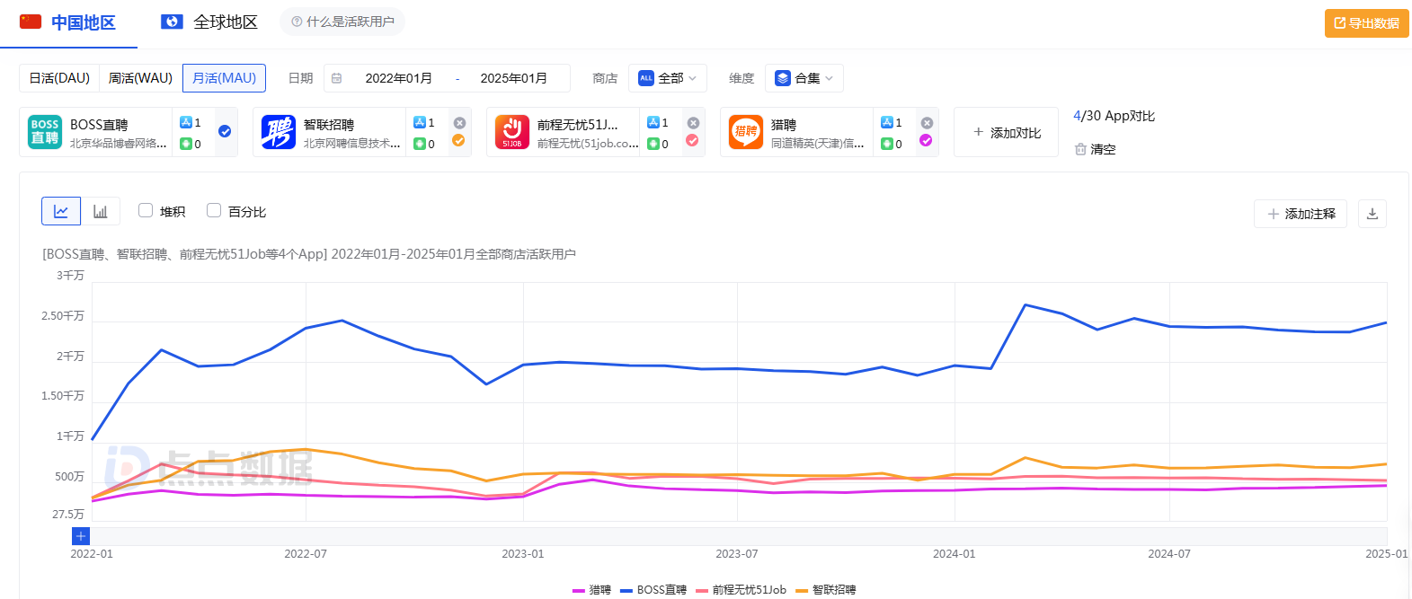Image resolution: width=1412 pixels, height=599 pixels.
Task: Open the 商店 全部 dropdown
Action: [x=668, y=78]
